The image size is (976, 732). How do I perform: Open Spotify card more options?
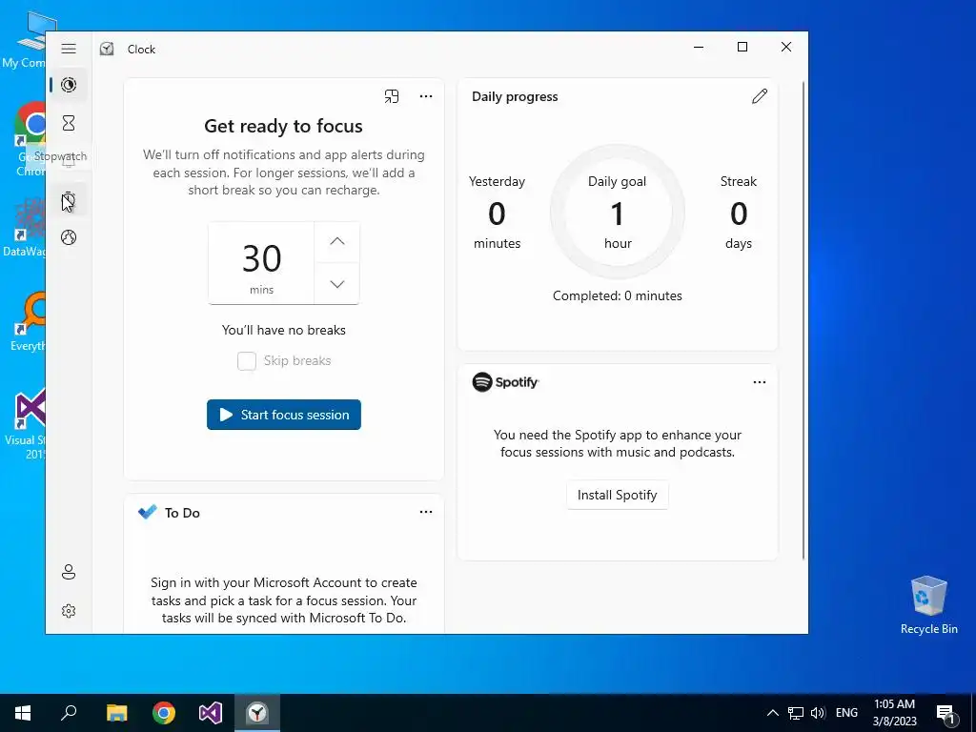pos(760,382)
